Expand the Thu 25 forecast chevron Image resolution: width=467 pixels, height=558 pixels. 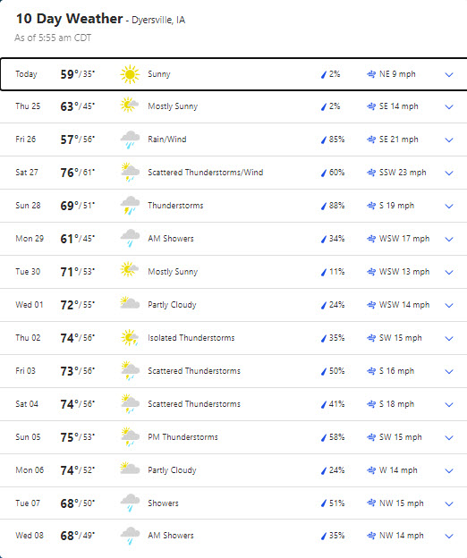point(449,106)
